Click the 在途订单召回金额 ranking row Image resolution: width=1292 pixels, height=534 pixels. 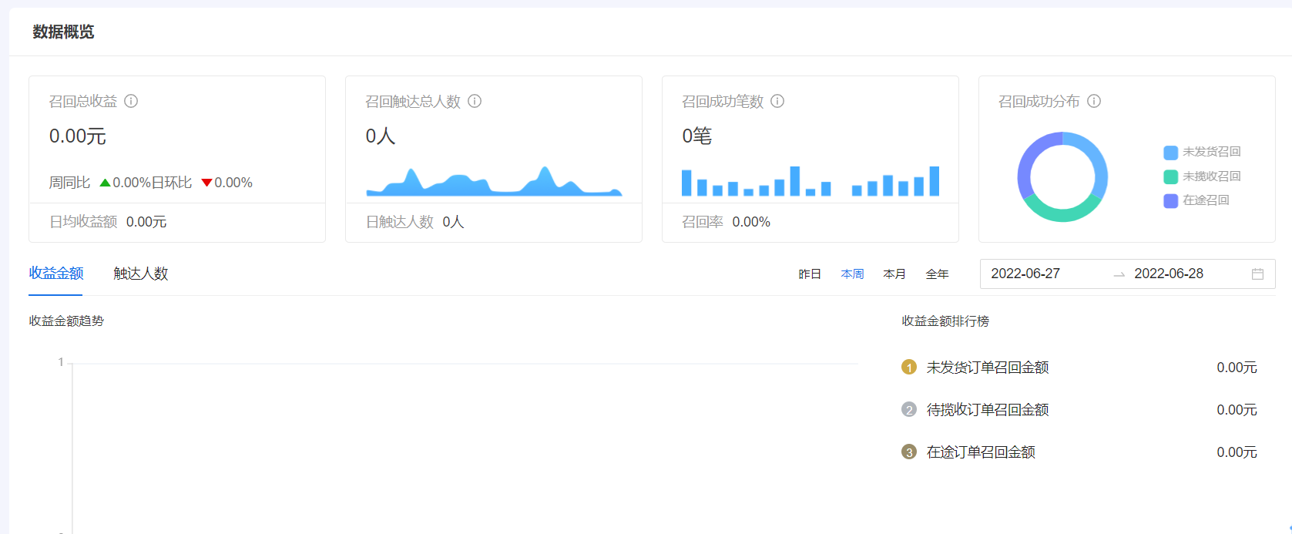tap(1079, 452)
